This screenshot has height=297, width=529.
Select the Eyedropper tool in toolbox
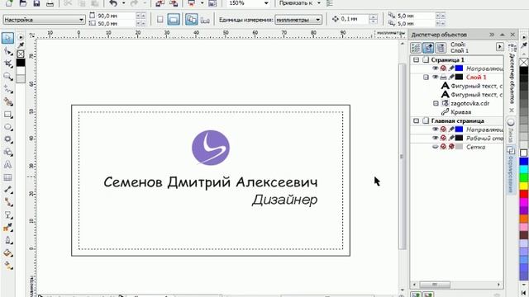[8, 228]
